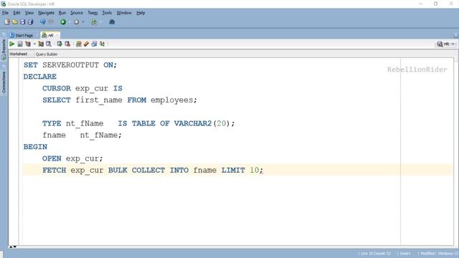Open the Source menu
Image resolution: width=459 pixels, height=258 pixels.
(x=77, y=13)
